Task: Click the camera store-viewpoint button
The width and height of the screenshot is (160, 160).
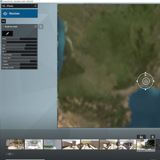Action: (141, 137)
